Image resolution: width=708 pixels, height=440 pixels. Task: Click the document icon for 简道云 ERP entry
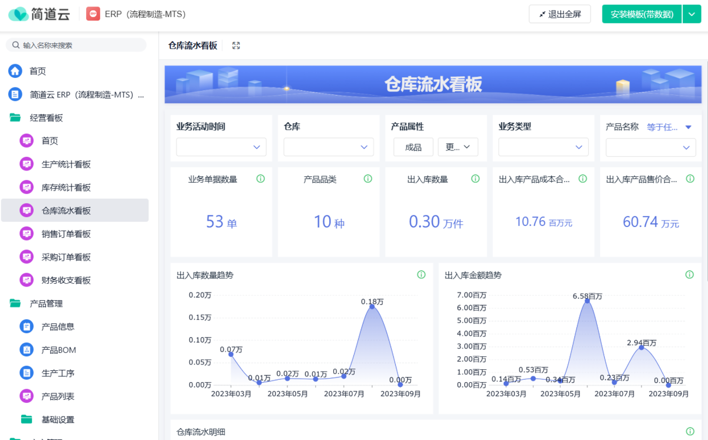(15, 94)
